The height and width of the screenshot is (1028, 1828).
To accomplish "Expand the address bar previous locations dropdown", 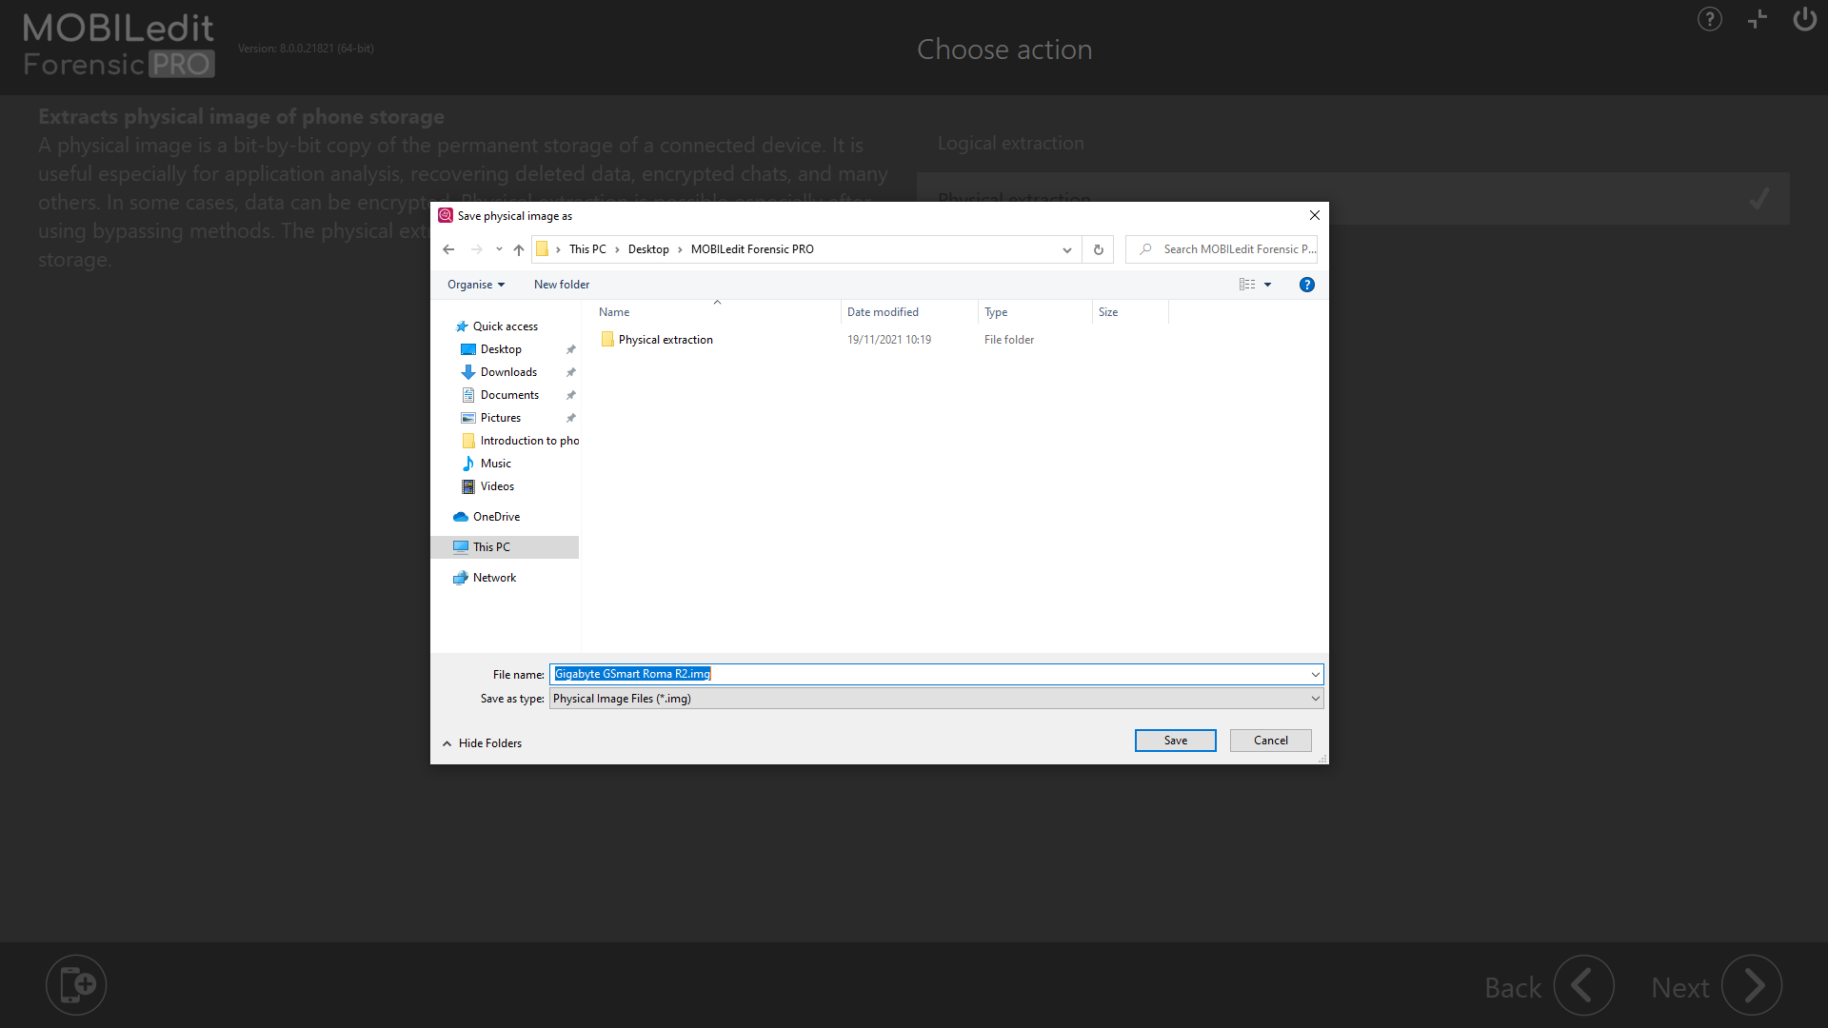I will 1067,249.
